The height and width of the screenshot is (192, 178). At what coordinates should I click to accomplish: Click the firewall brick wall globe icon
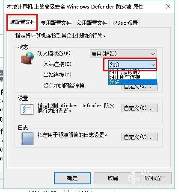[x=27, y=58]
